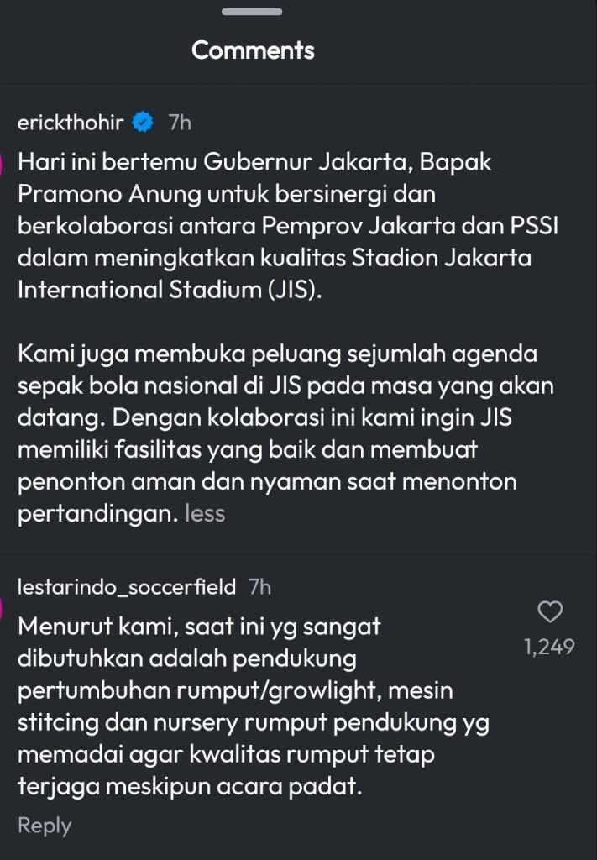Screen dimensions: 597x860
Task: Click the 7h timestamp on the soccerfield comment
Action: click(260, 587)
